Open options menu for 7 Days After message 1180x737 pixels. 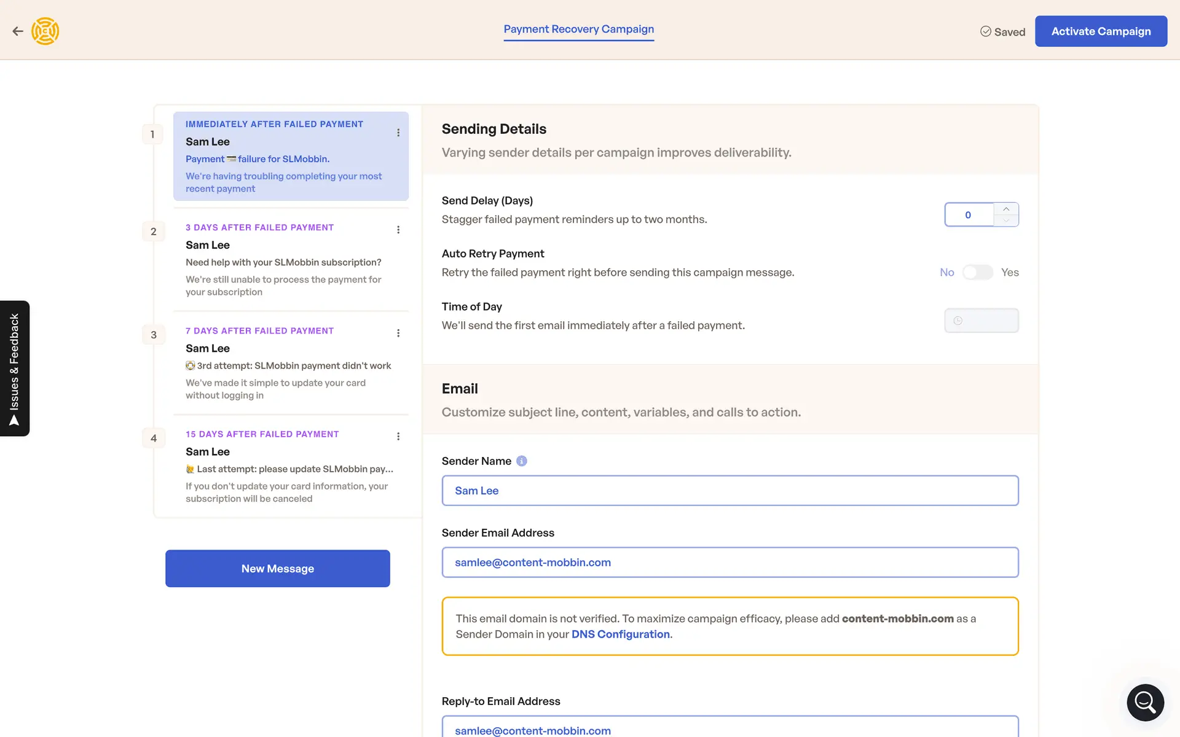[x=398, y=333]
